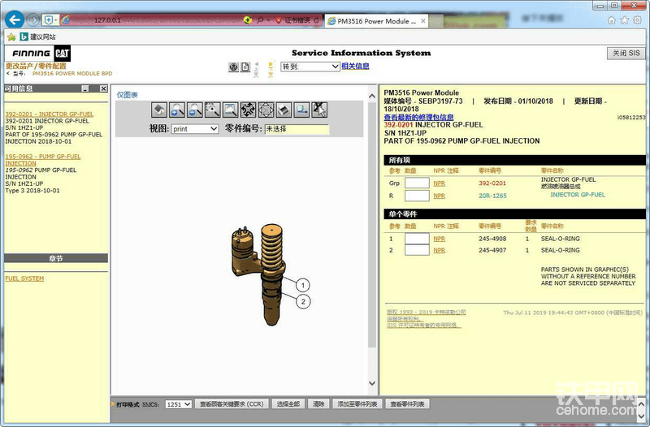This screenshot has height=427, width=650.
Task: Open the 相关信息 link
Action: pos(355,66)
